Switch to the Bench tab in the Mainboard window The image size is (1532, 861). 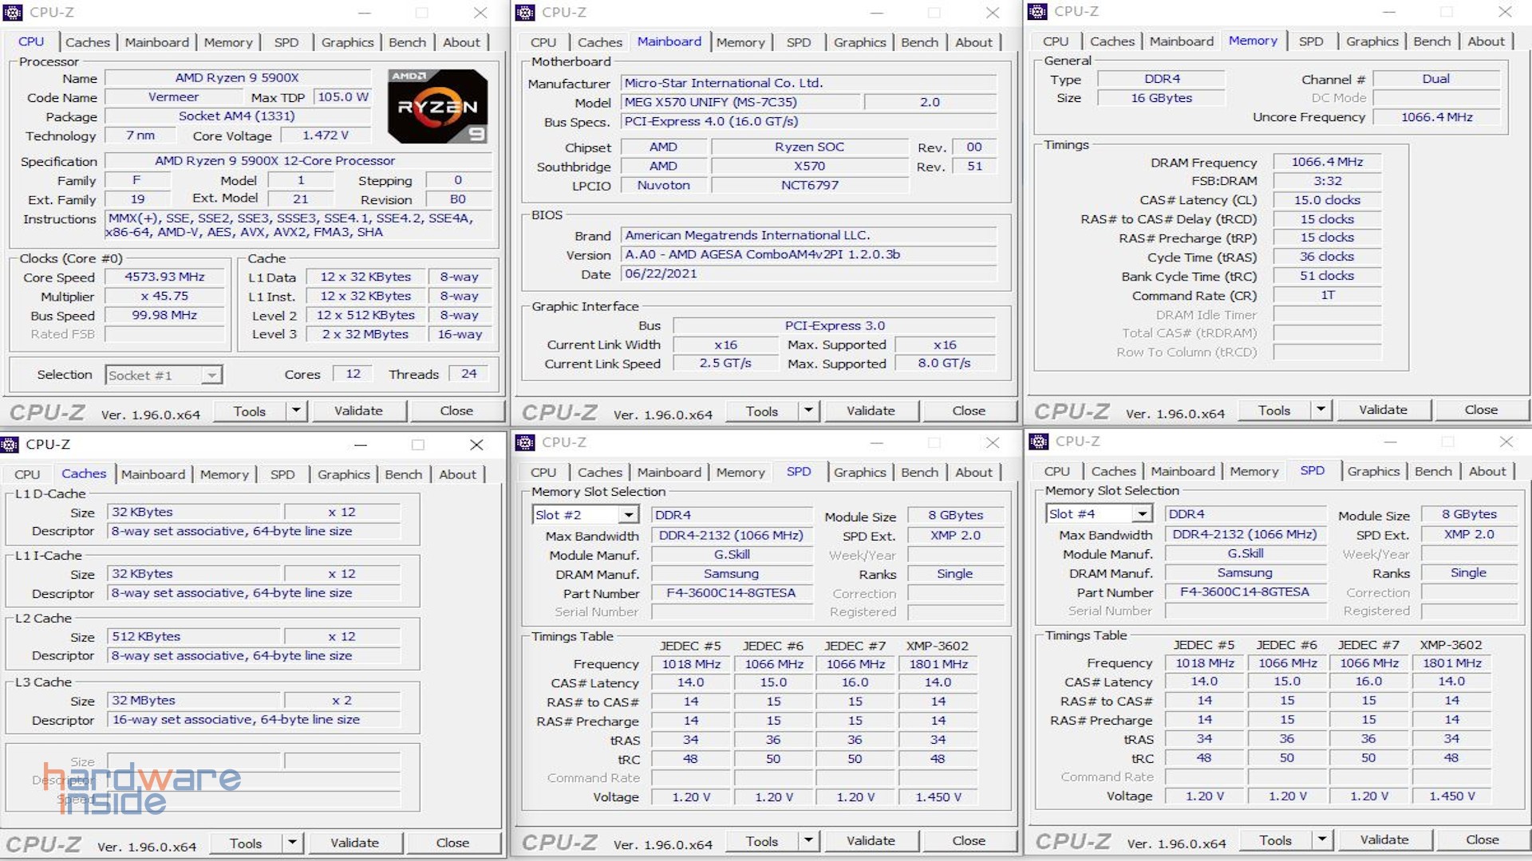[x=919, y=42]
